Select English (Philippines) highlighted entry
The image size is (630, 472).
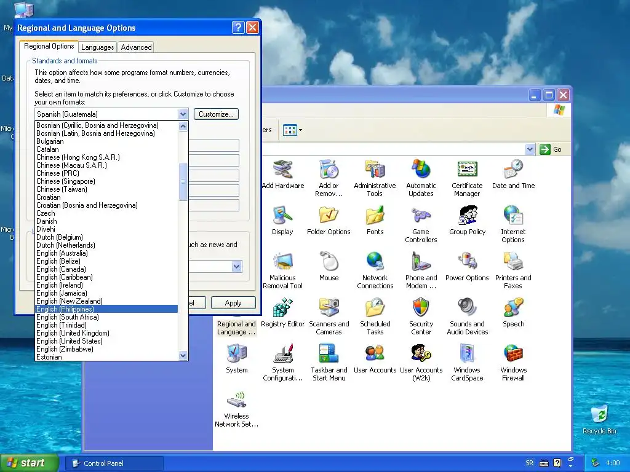(x=106, y=309)
